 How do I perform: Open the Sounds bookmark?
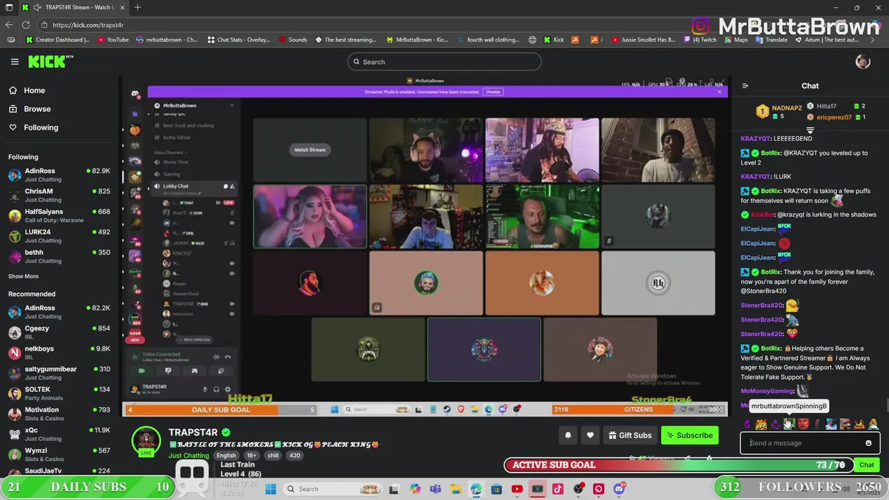292,40
